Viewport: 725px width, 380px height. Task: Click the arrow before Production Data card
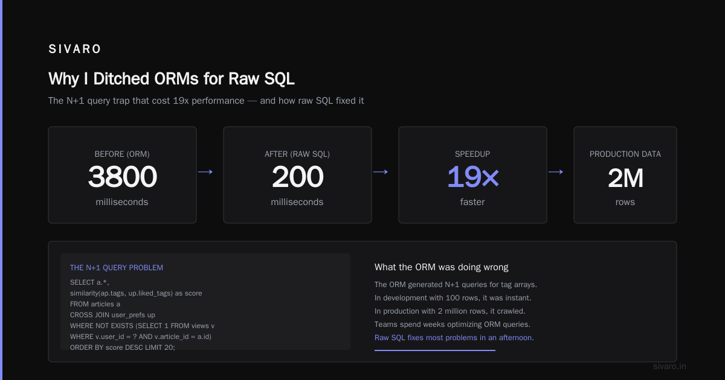pos(556,172)
